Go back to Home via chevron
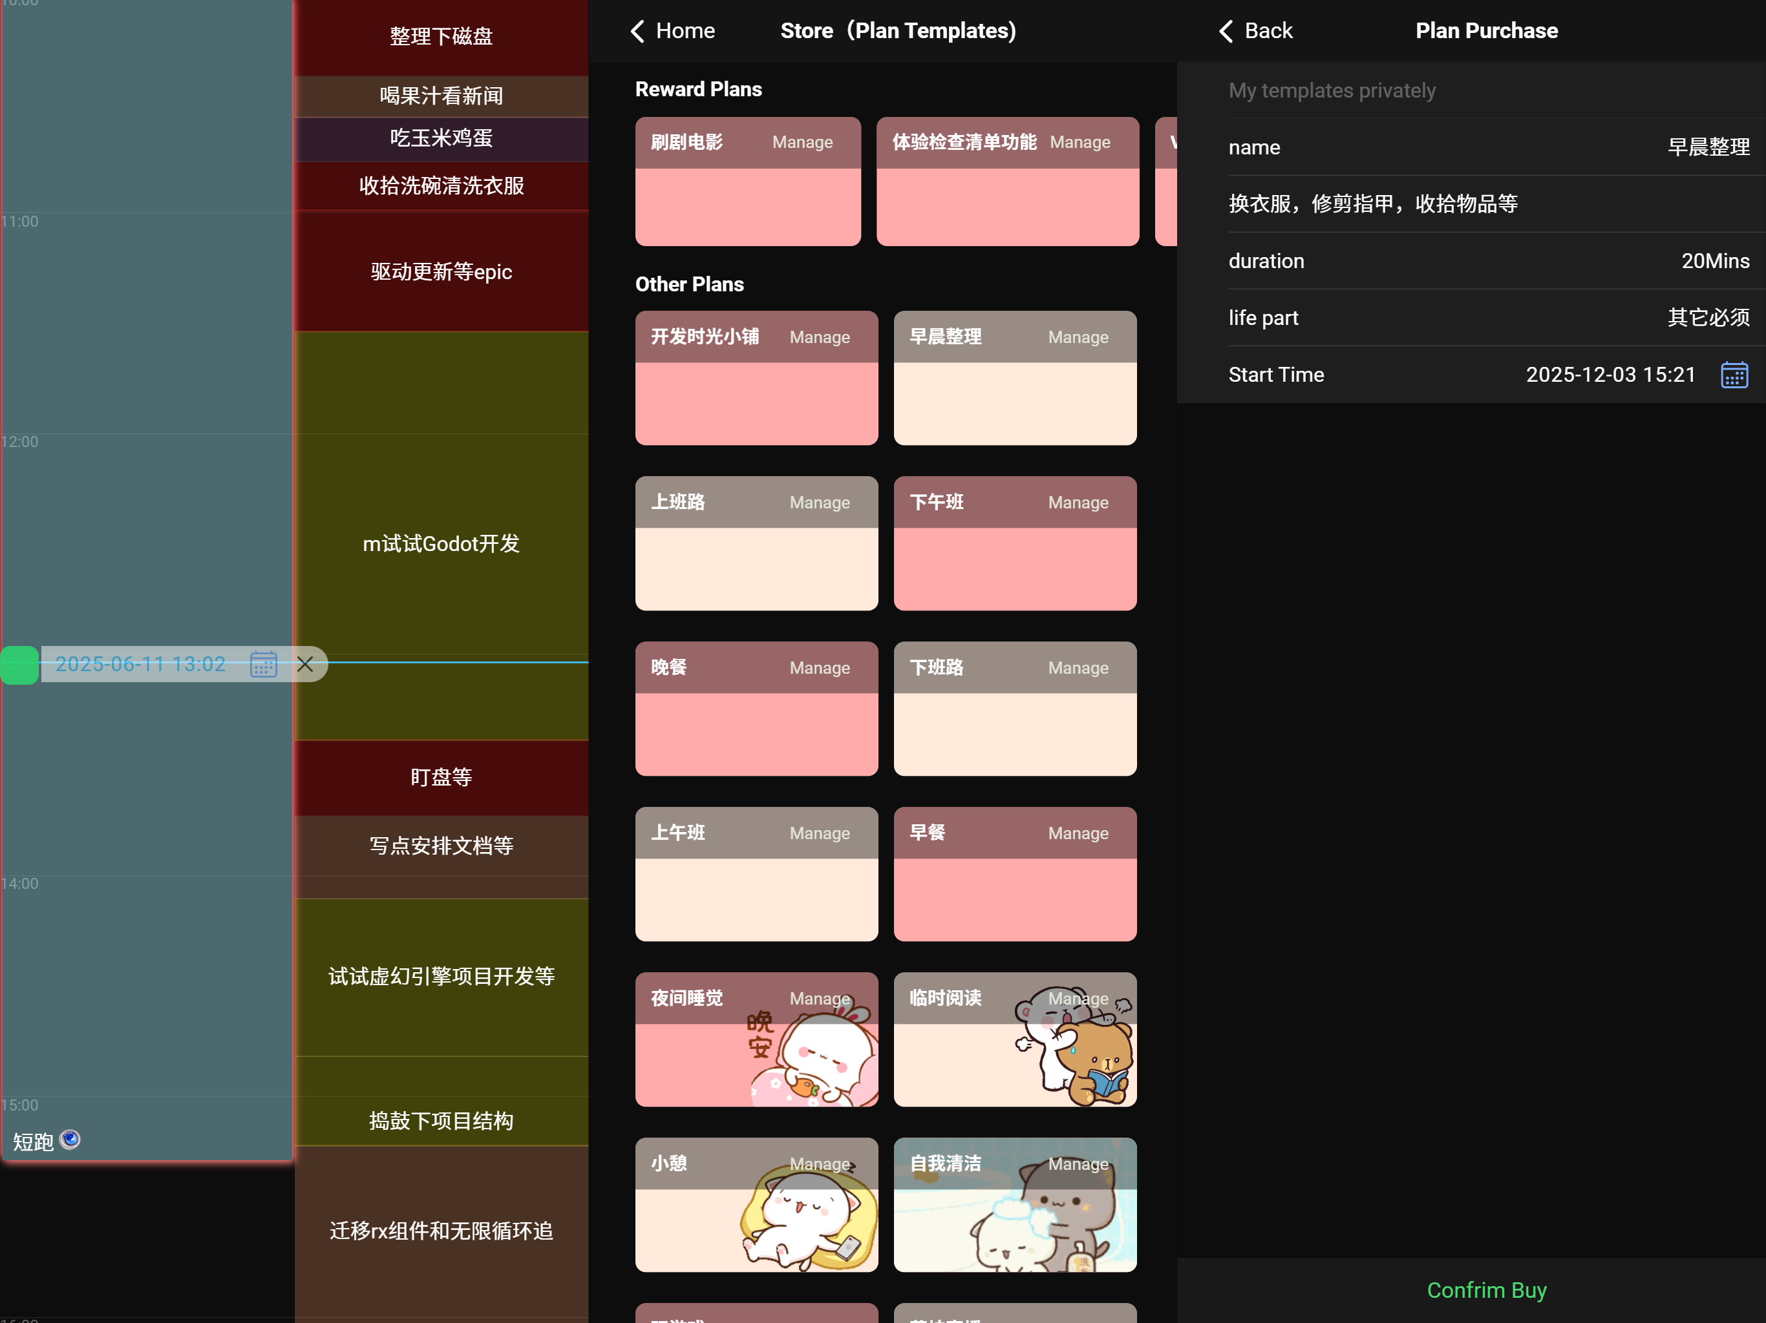 click(x=637, y=31)
